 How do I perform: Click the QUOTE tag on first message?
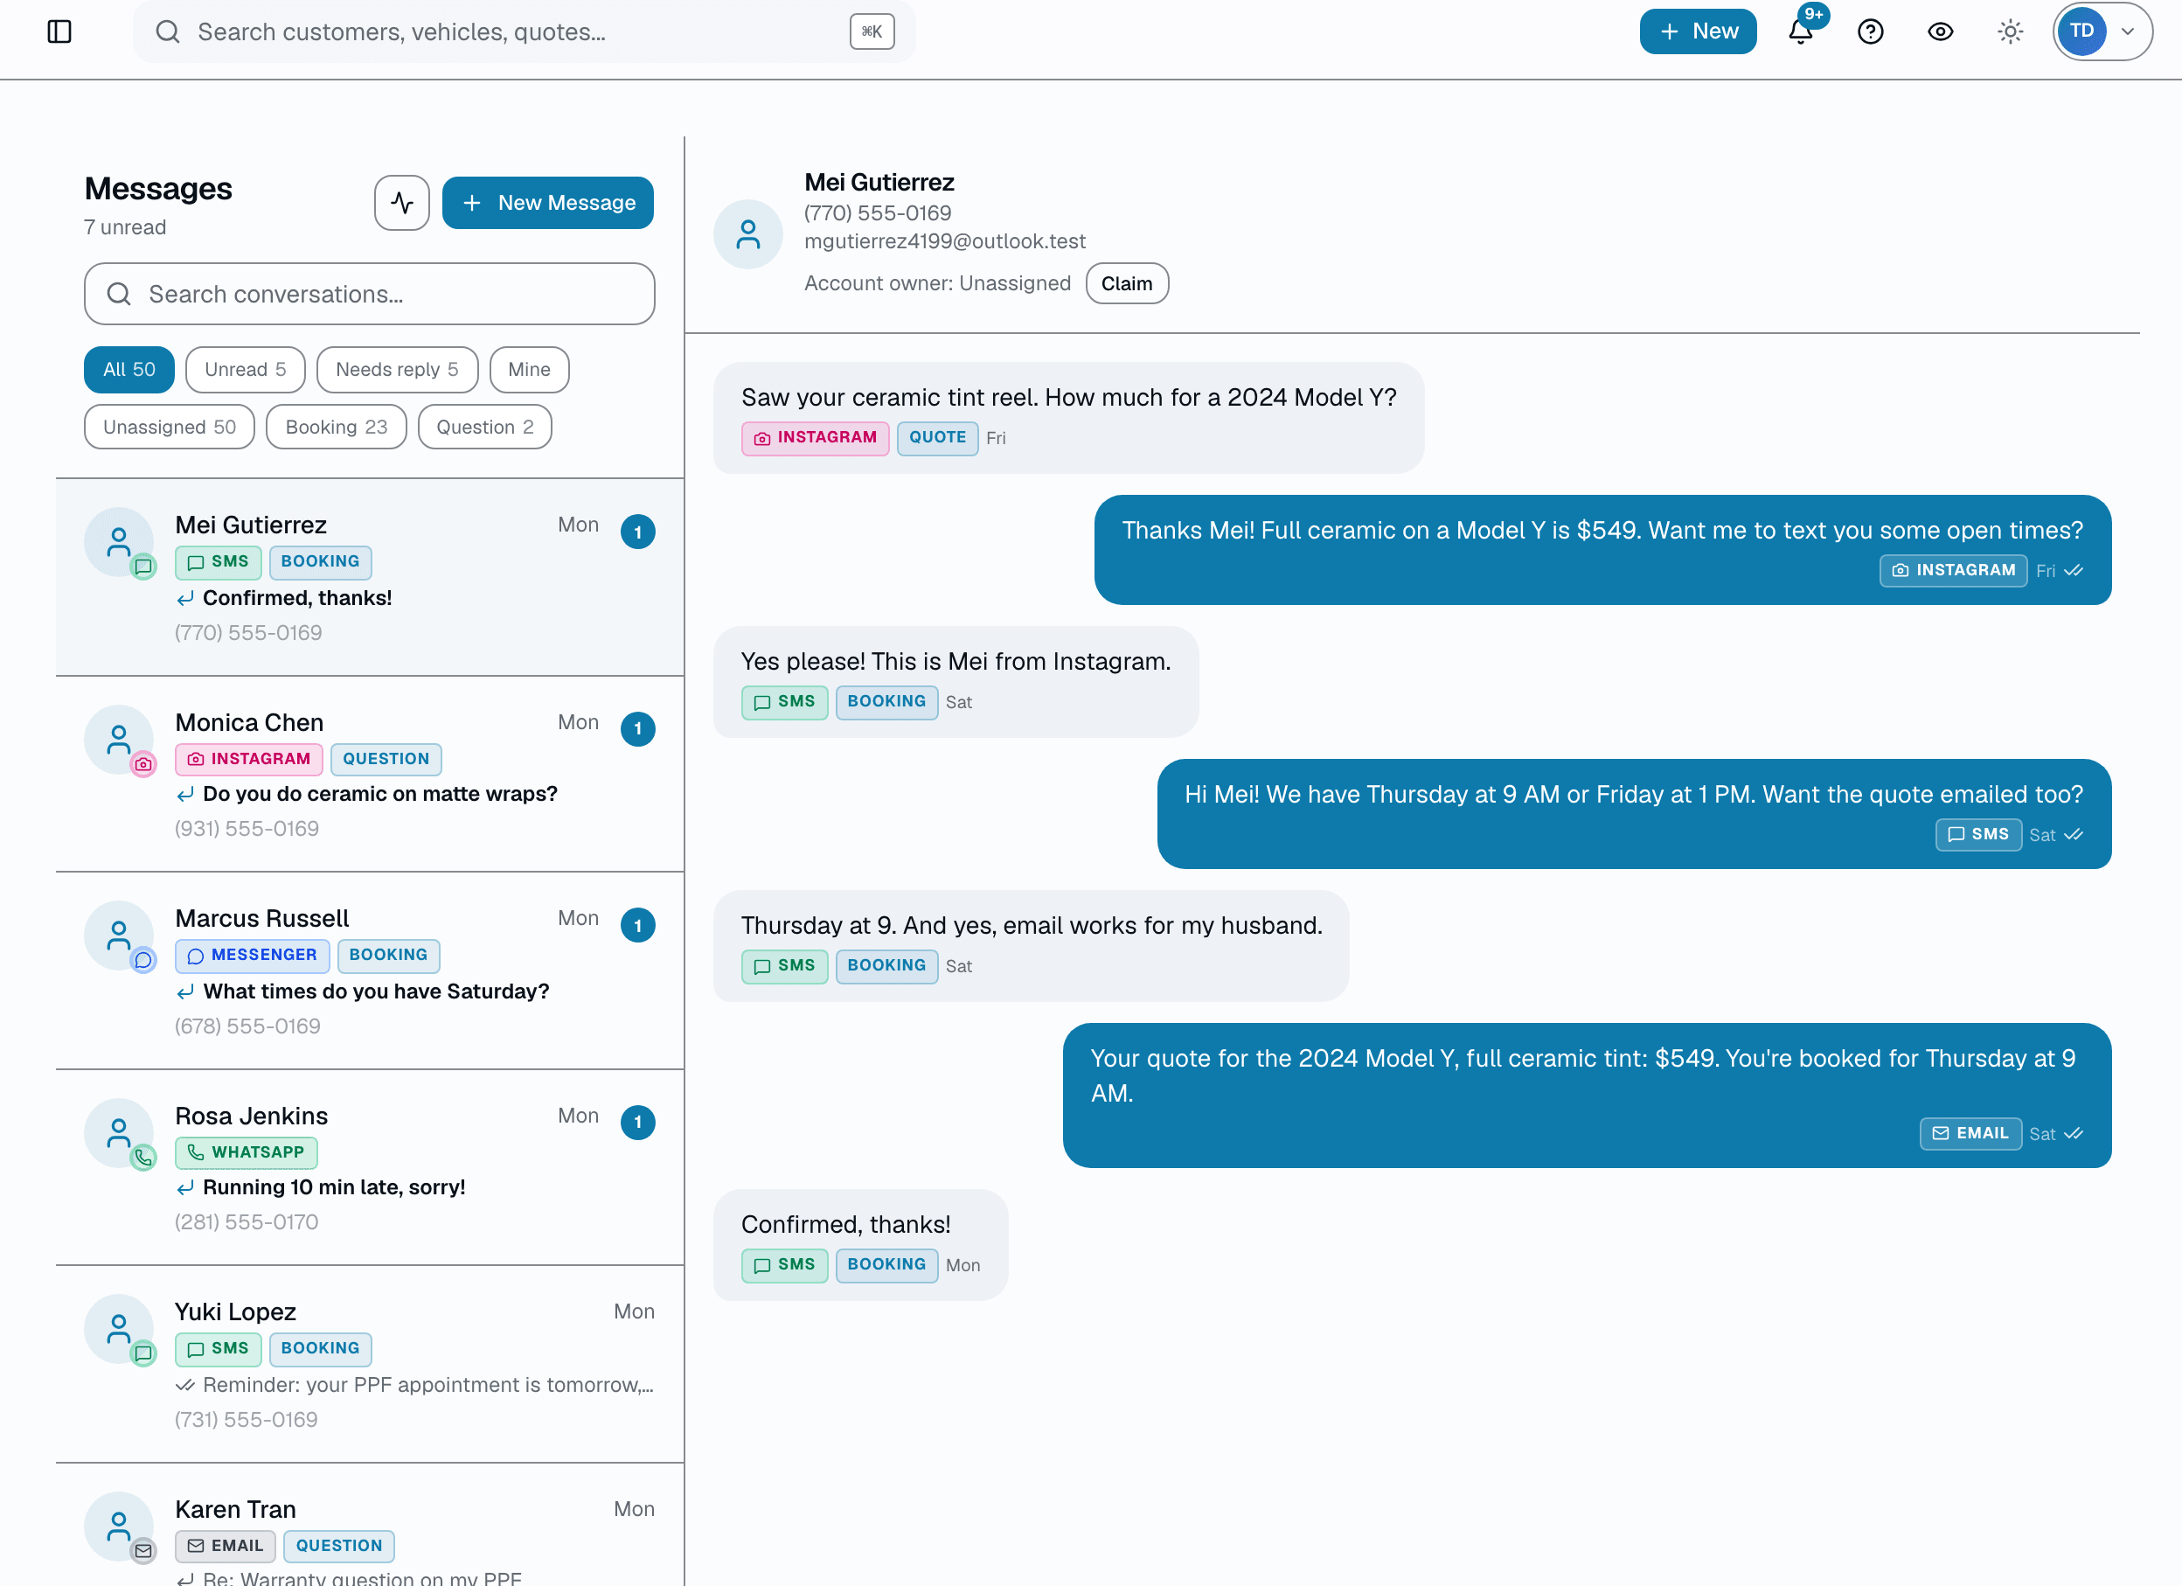pos(937,438)
